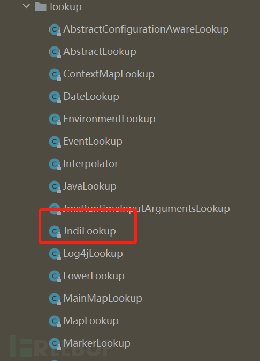Viewport: 260px width, 361px height.
Task: Click the ContextMapLookup class icon
Action: (55, 74)
